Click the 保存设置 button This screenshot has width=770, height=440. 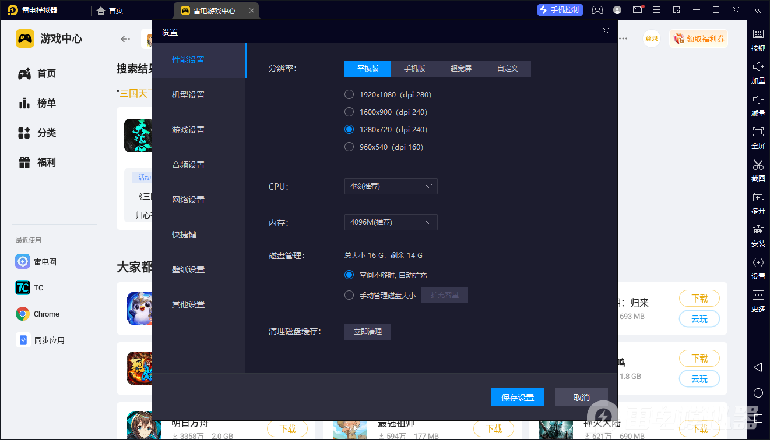coord(518,397)
